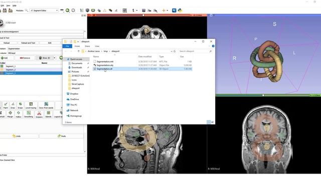Open Explorer help blue question icon
The image size is (321, 180).
pos(213,46)
